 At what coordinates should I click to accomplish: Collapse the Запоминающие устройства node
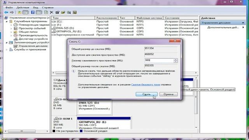point(7,42)
